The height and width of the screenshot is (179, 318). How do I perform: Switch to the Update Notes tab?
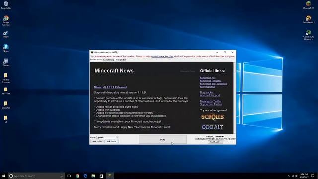[96, 60]
